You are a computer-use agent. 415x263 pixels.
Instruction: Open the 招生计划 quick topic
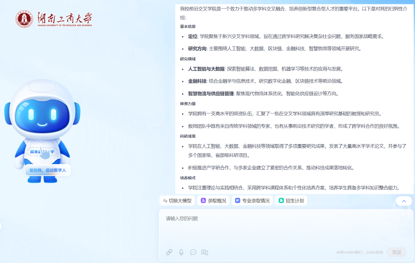[295, 201]
